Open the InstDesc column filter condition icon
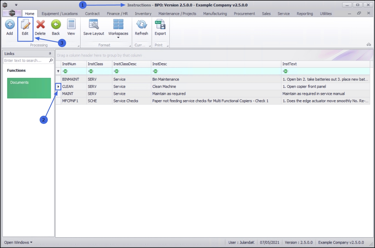The height and width of the screenshot is (248, 375). click(155, 71)
